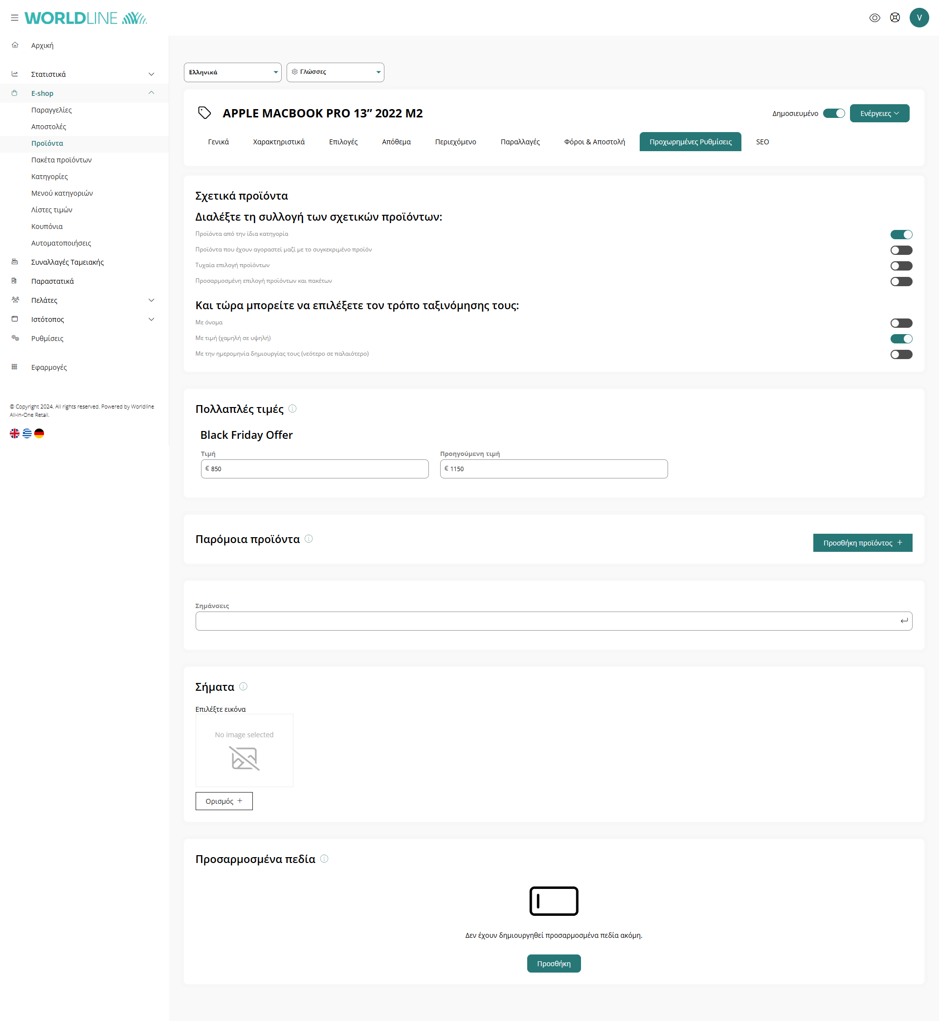Open the help lifebuoy icon
Image resolution: width=939 pixels, height=1021 pixels.
895,18
